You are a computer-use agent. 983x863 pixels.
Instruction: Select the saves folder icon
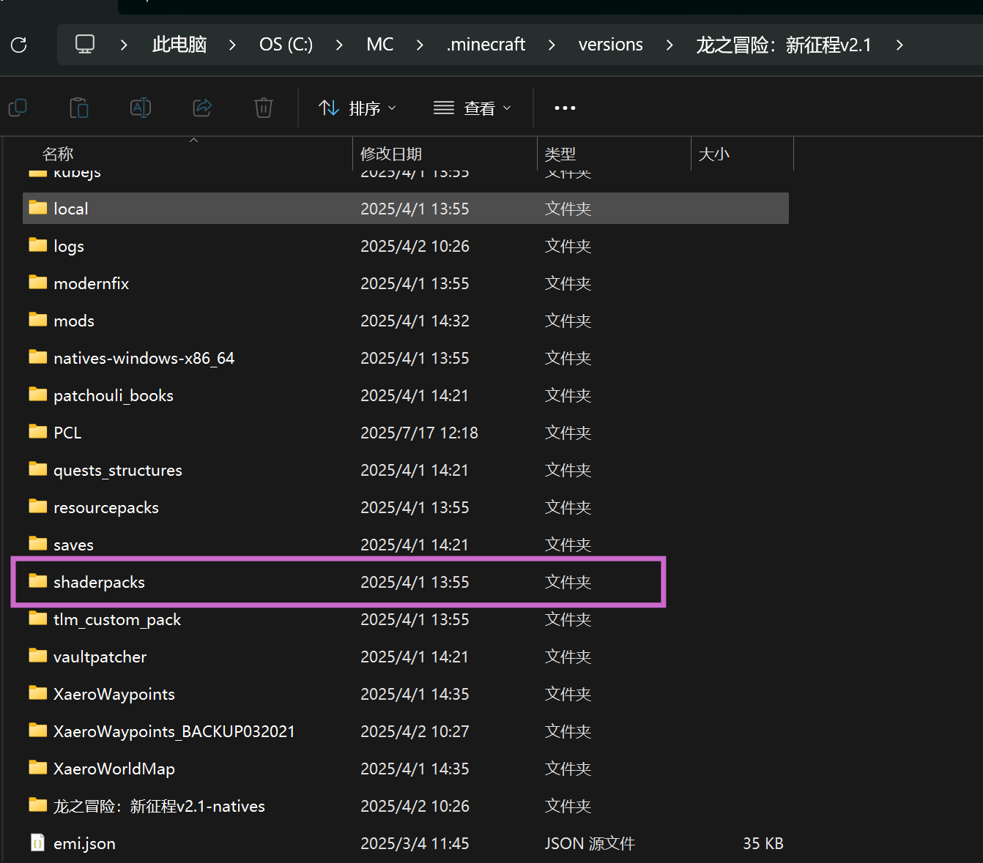point(38,544)
